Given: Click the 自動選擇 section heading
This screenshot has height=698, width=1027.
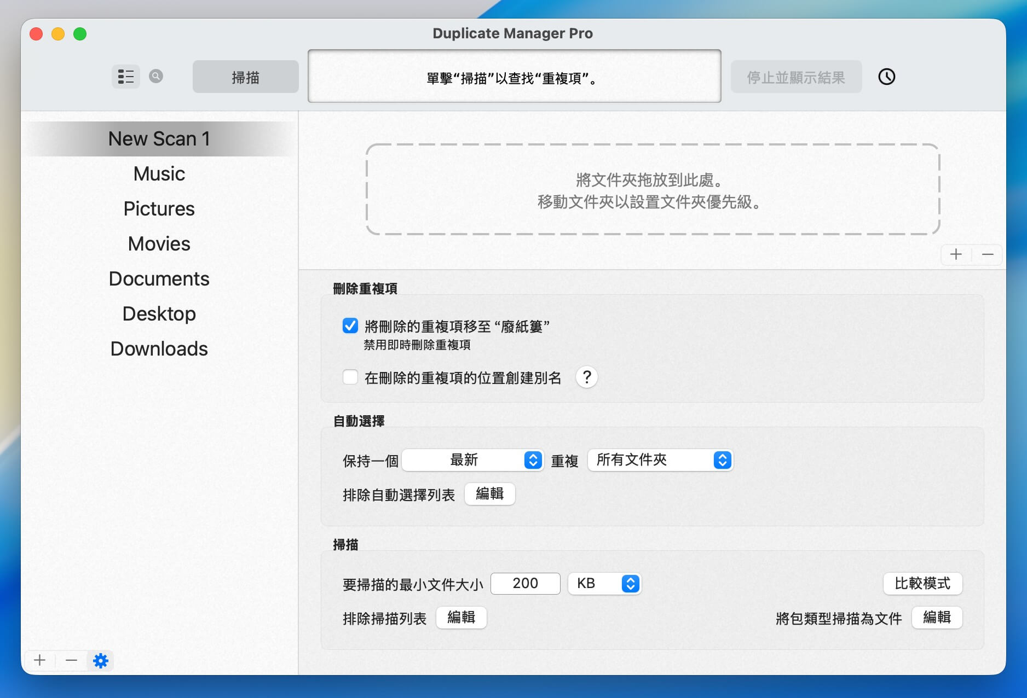Looking at the screenshot, I should pyautogui.click(x=359, y=421).
